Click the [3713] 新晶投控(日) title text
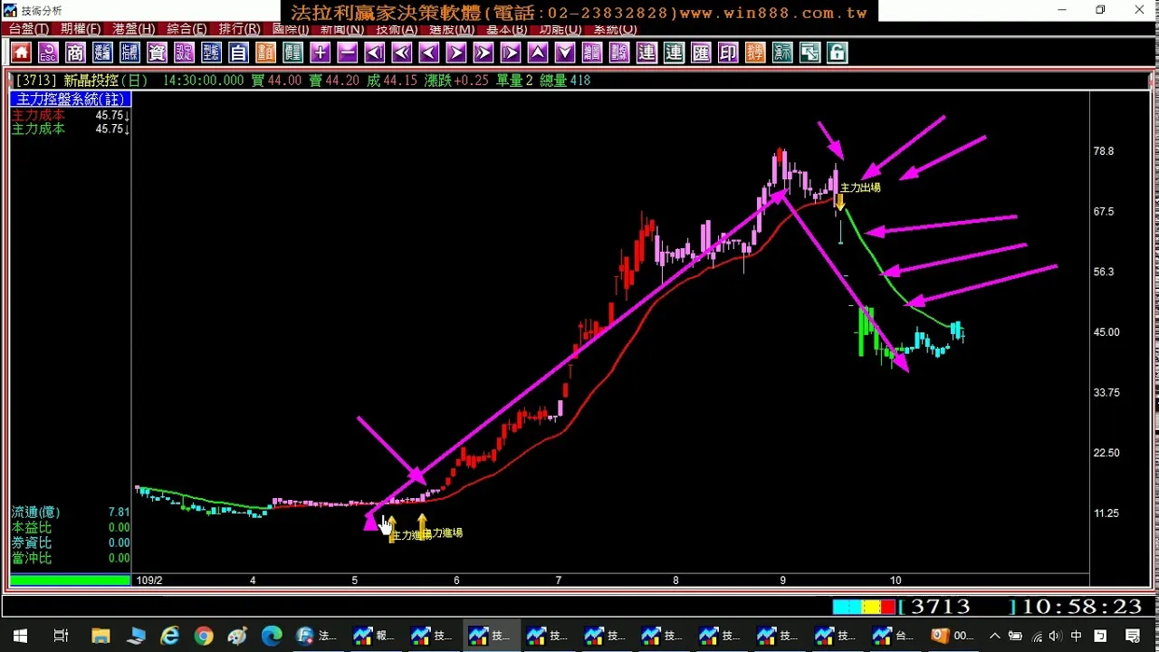Image resolution: width=1159 pixels, height=652 pixels. point(81,80)
